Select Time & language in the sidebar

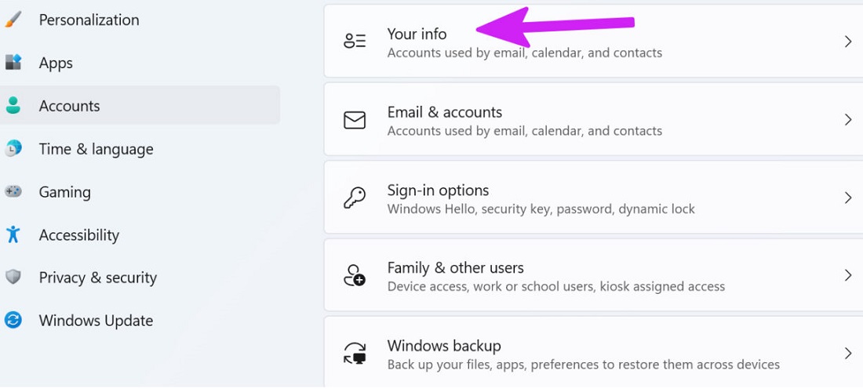pyautogui.click(x=96, y=149)
